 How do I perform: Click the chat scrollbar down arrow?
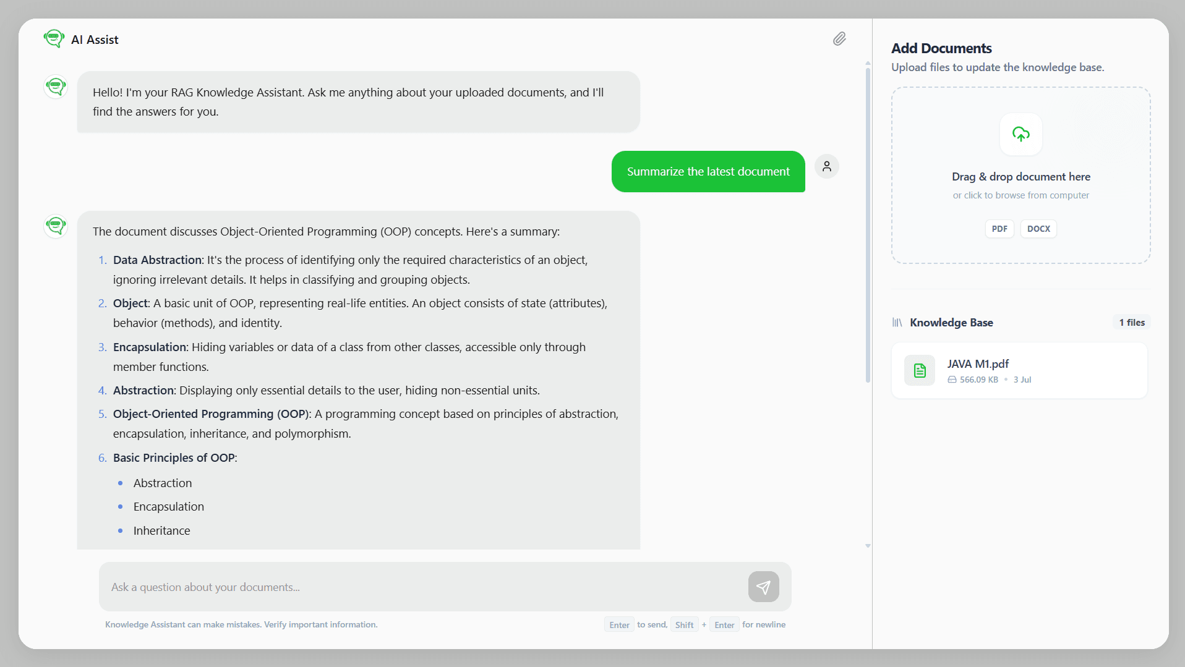click(x=868, y=546)
